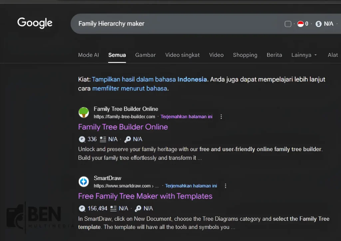Click the green tree favicon of Family Tree Builder
The image size is (341, 241).
pos(84,112)
